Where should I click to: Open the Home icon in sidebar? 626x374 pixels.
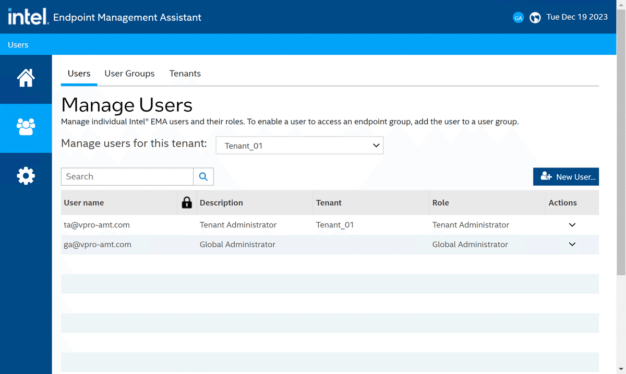tap(26, 78)
